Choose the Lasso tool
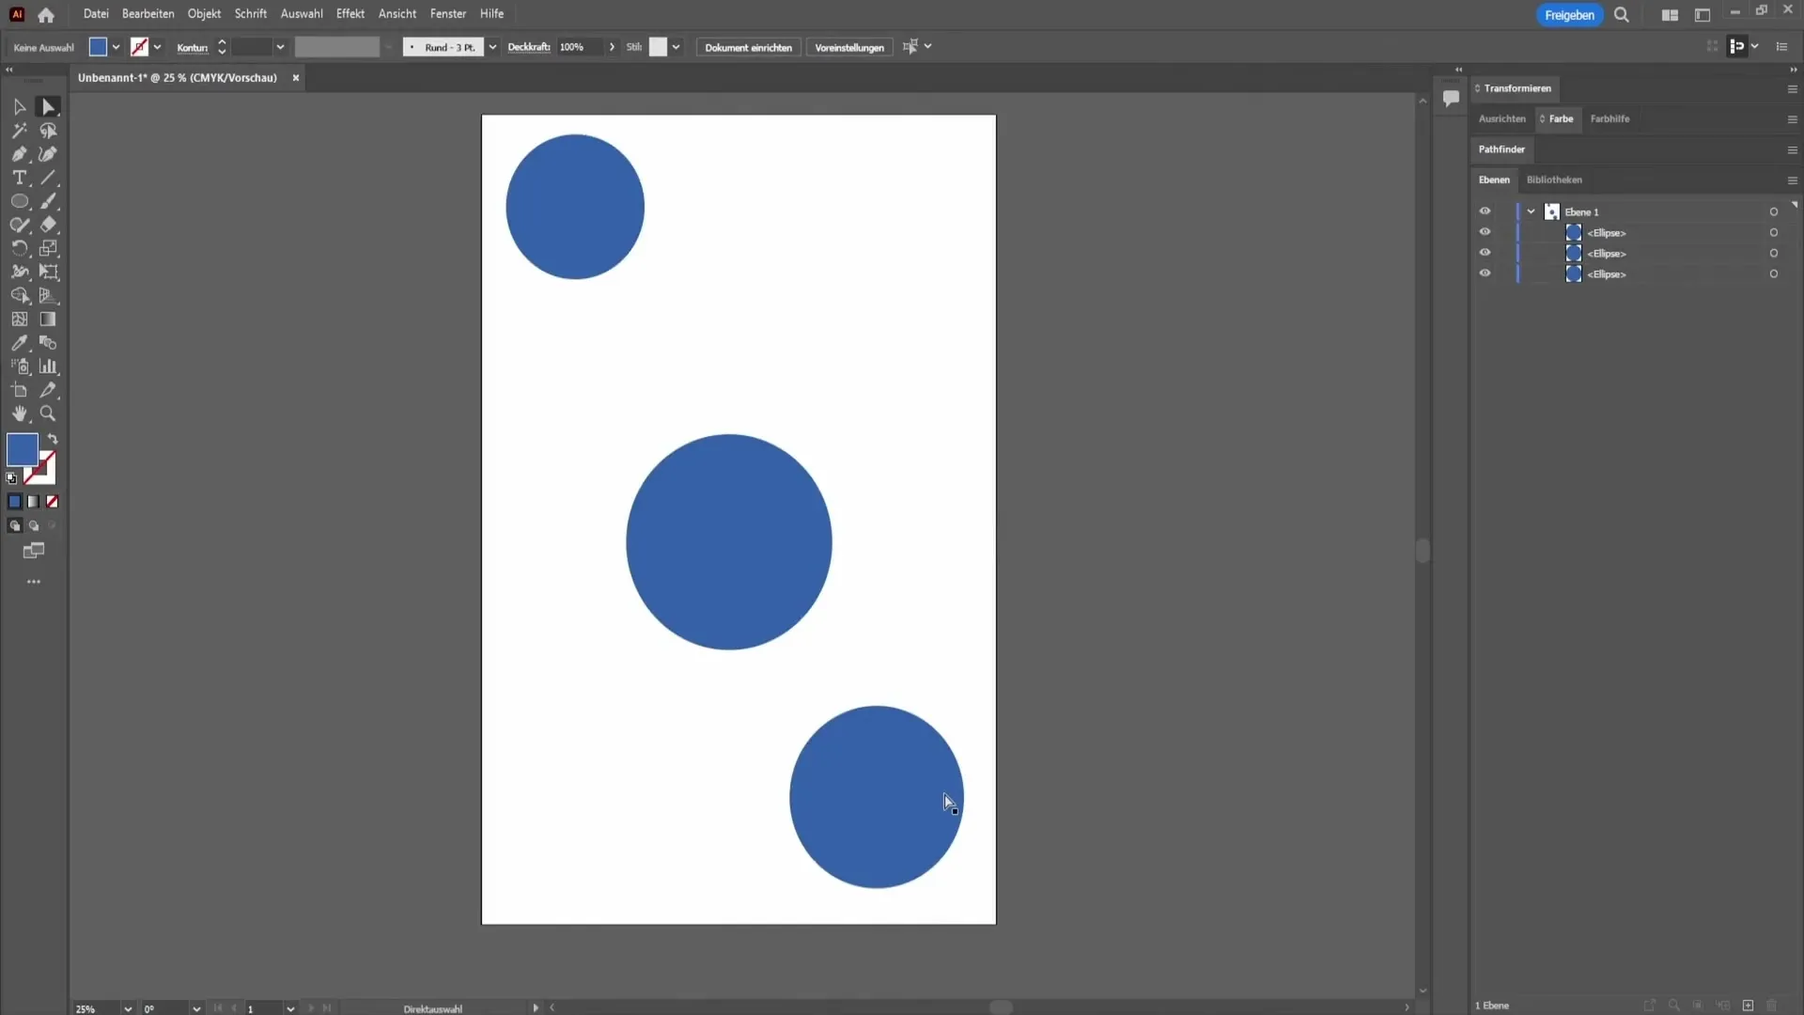The image size is (1804, 1015). (x=48, y=131)
